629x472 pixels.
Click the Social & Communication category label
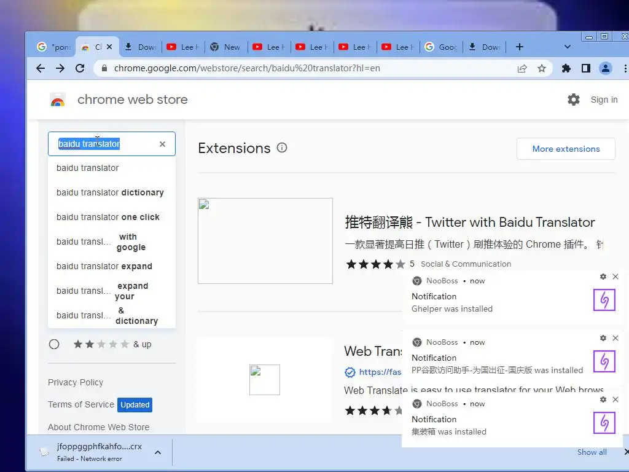point(466,264)
